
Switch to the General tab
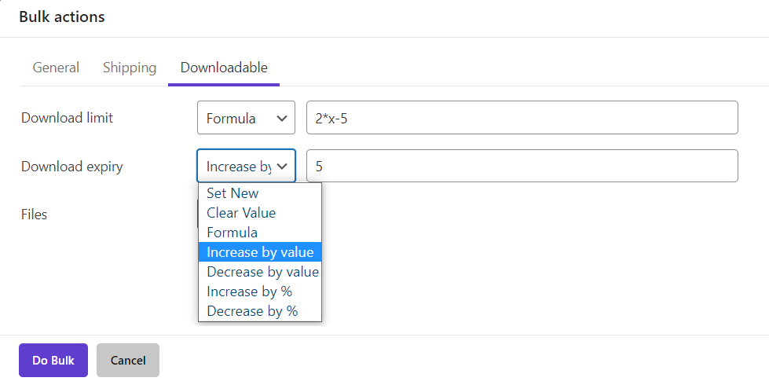coord(56,68)
